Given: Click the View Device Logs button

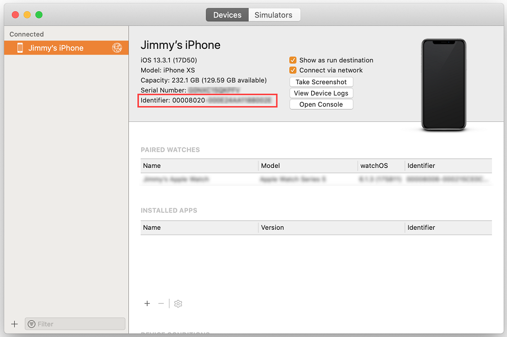Looking at the screenshot, I should 321,93.
